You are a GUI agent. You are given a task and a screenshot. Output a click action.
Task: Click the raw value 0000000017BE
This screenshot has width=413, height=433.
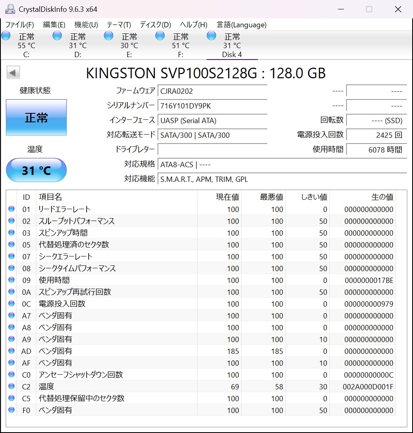coord(369,280)
